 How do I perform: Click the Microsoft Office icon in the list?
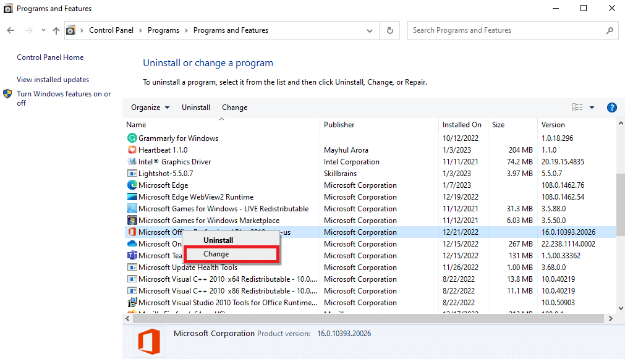[x=132, y=232]
